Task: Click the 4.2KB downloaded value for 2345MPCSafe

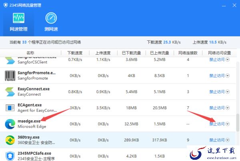Action: (131, 156)
